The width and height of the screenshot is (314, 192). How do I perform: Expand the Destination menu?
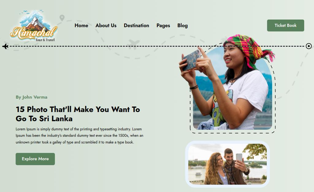(x=136, y=26)
